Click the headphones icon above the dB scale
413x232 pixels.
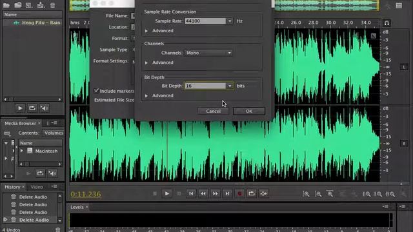click(x=387, y=23)
